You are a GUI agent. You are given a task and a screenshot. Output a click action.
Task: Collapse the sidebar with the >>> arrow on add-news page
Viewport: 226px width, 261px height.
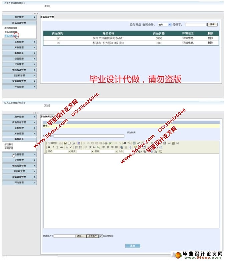point(35,113)
